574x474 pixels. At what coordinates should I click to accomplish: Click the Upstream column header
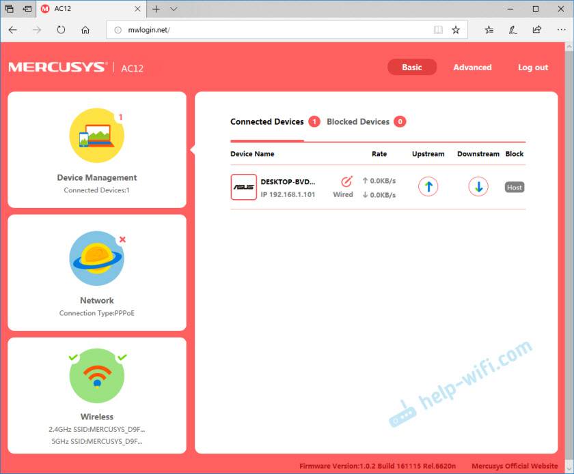pyautogui.click(x=428, y=154)
